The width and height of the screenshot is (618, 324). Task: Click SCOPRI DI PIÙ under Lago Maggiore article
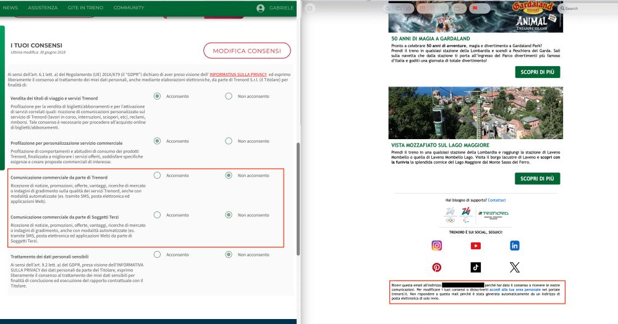pyautogui.click(x=537, y=179)
